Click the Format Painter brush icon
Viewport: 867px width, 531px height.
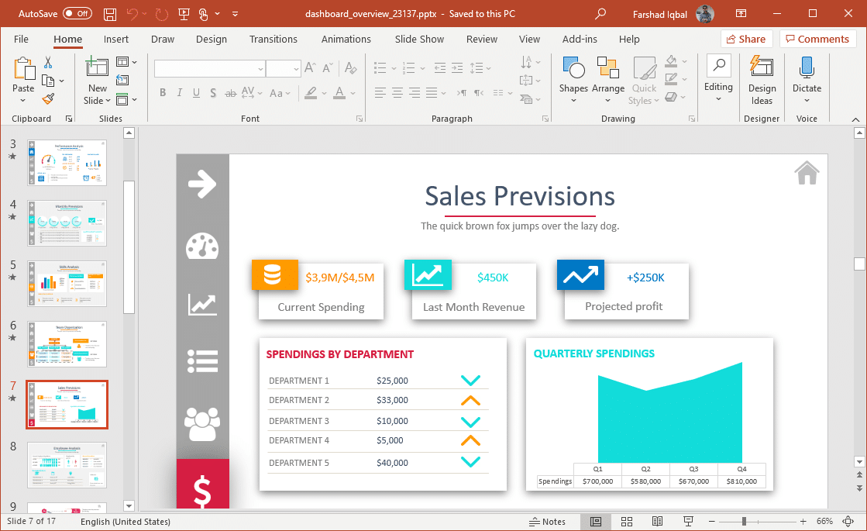48,98
